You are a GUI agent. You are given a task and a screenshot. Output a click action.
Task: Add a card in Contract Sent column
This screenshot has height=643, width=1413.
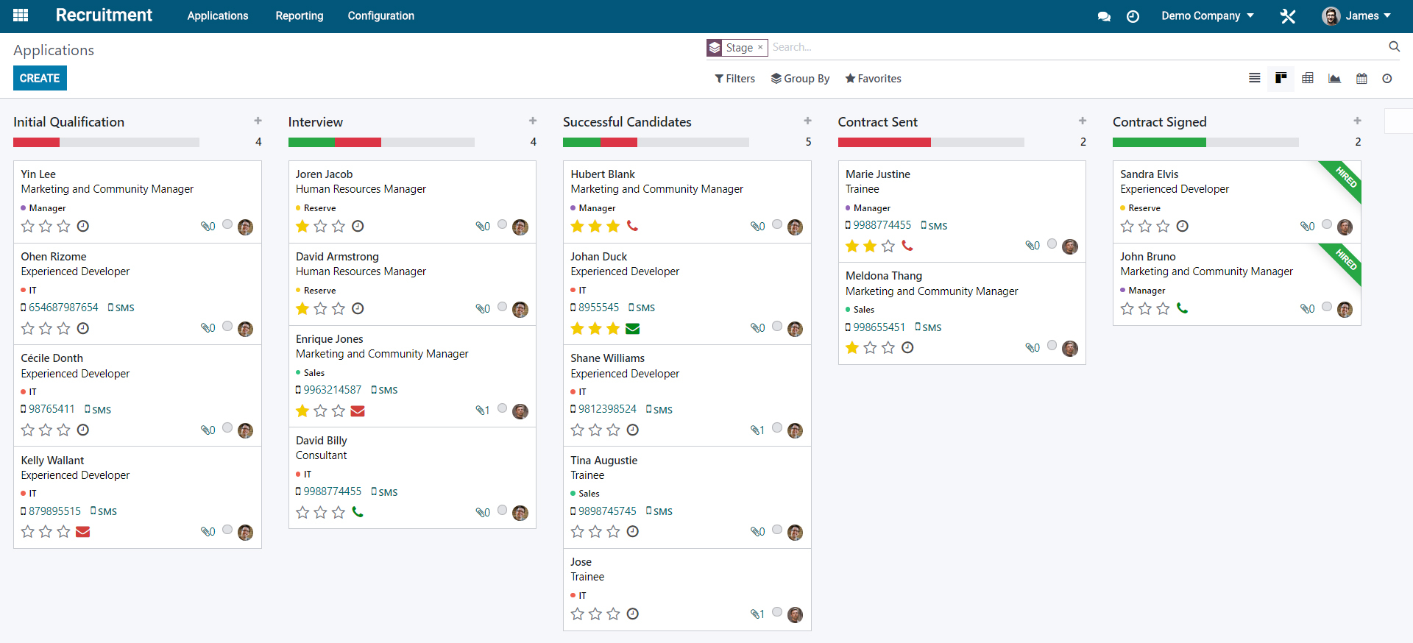point(1083,121)
